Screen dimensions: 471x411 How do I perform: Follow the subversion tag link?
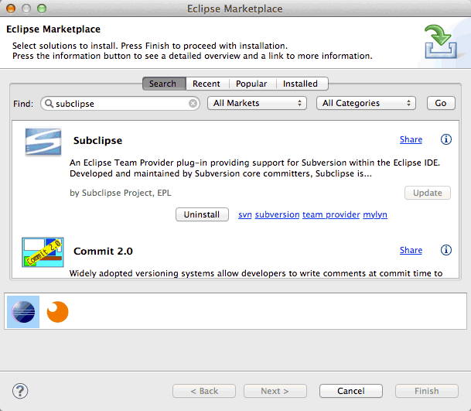[277, 214]
